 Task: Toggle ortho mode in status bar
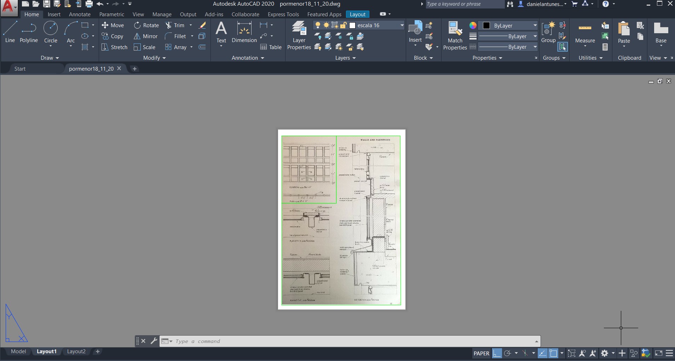click(497, 353)
